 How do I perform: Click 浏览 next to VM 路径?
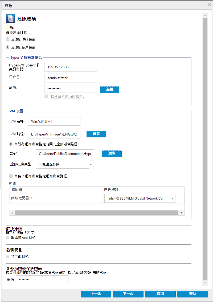click(96, 134)
